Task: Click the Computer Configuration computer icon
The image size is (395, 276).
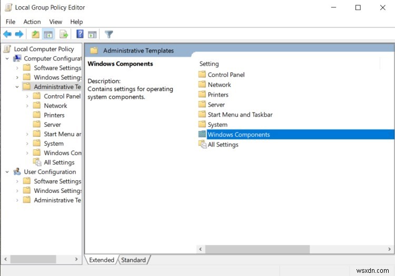Action: (17, 58)
